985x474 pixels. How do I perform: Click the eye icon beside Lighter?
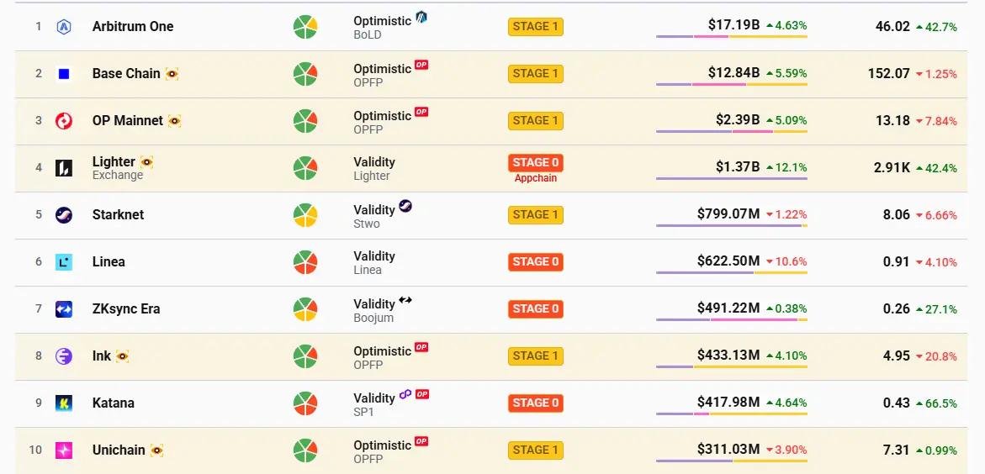[x=146, y=161]
